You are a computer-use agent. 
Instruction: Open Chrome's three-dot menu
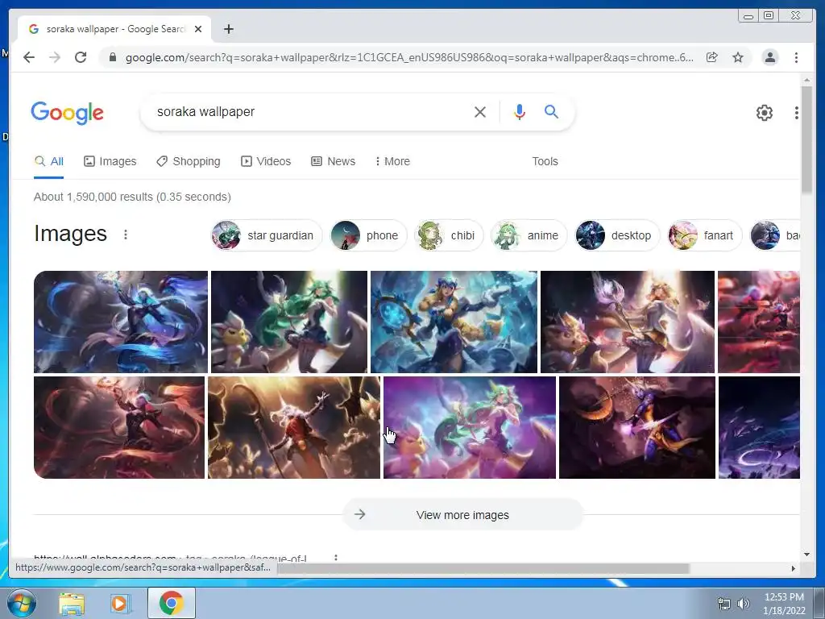(796, 57)
